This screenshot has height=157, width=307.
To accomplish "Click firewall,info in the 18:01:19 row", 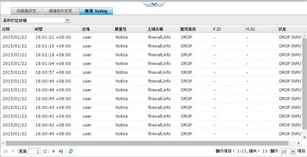I will (159, 46).
